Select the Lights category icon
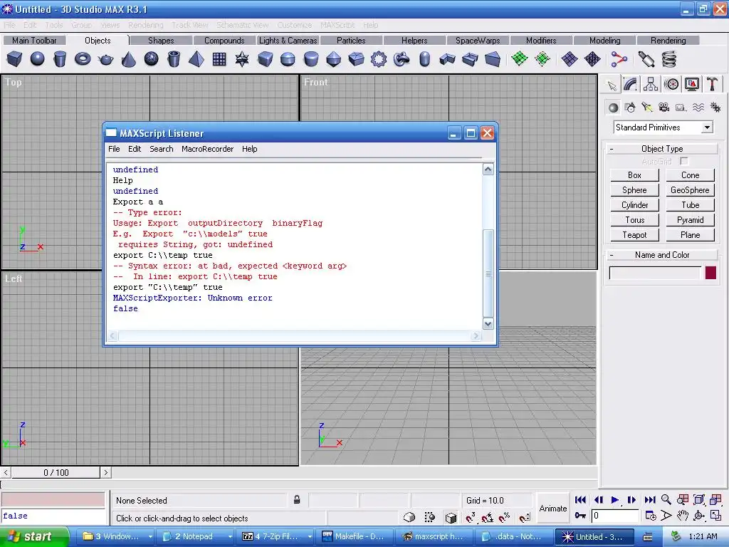This screenshot has width=729, height=547. tap(646, 108)
